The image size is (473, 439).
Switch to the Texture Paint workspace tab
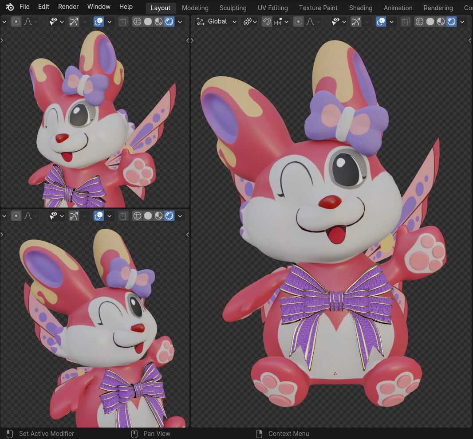click(x=318, y=8)
